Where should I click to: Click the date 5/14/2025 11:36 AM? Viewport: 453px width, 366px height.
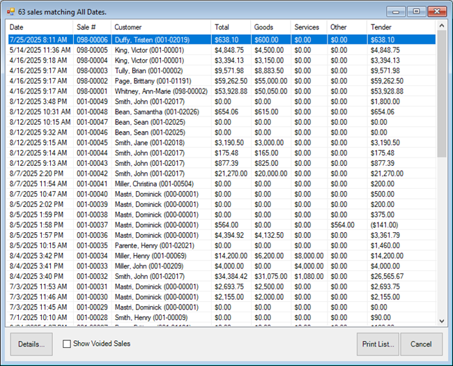coord(40,50)
